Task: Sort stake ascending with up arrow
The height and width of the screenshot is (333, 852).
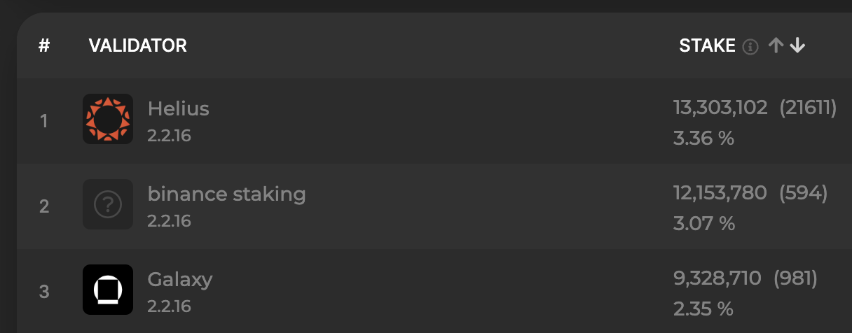Action: (775, 46)
